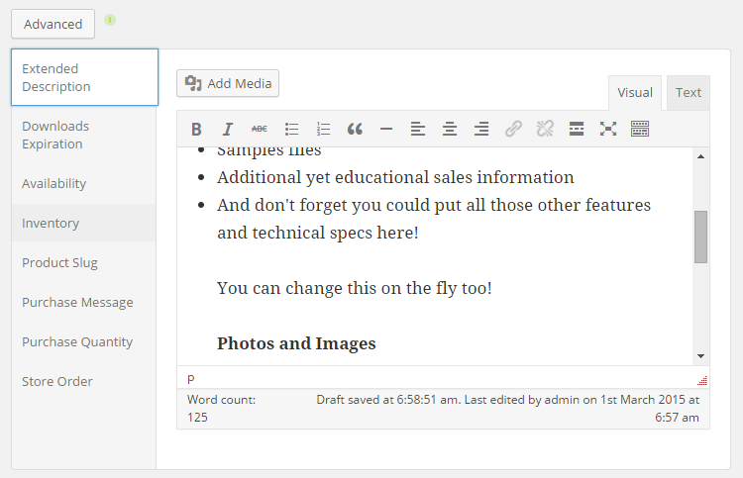Click the Add Media button
Image resolution: width=743 pixels, height=478 pixels.
tap(228, 83)
